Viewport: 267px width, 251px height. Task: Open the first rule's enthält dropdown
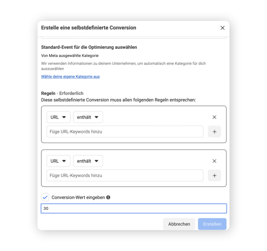(x=88, y=117)
